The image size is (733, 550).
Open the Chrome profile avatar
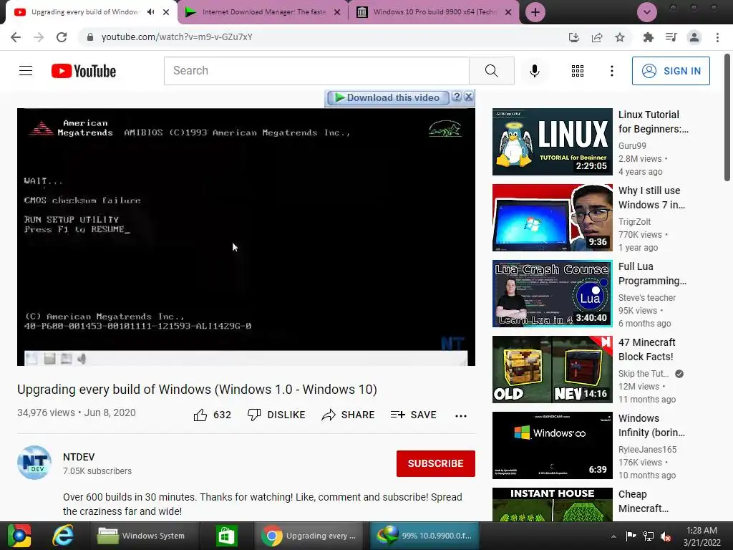[694, 37]
